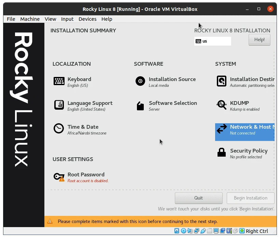Select the Language Support icon
The image size is (280, 238).
59,105
